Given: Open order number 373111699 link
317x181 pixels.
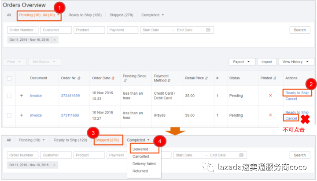Looking at the screenshot, I should tap(70, 115).
